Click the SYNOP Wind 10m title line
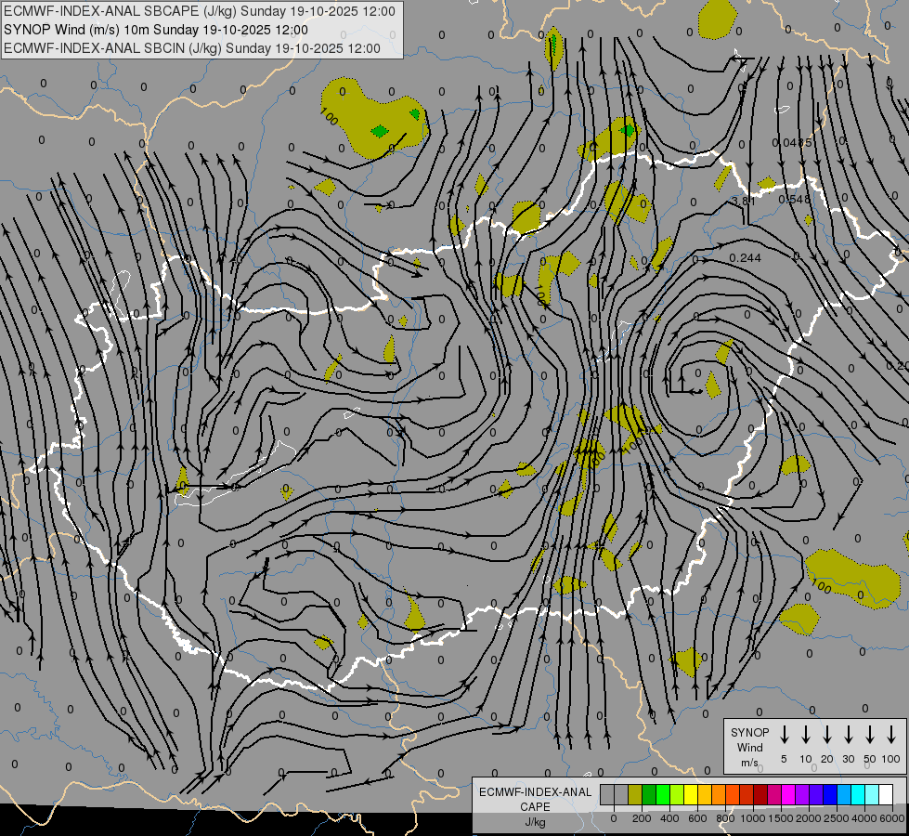This screenshot has width=909, height=836. (156, 30)
